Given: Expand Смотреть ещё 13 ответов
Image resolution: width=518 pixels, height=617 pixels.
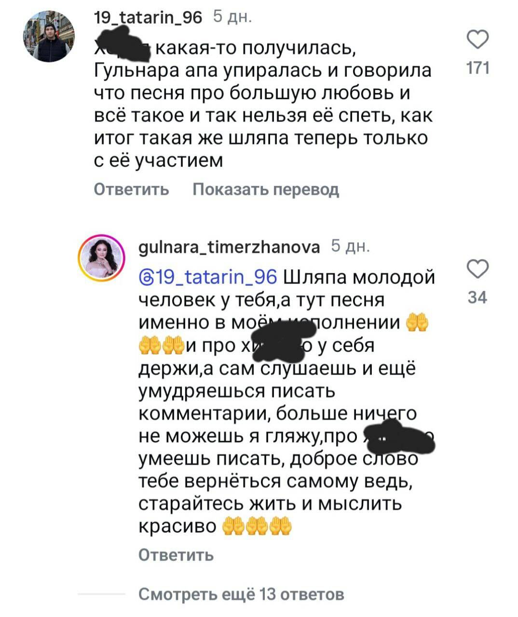Looking at the screenshot, I should point(241,594).
